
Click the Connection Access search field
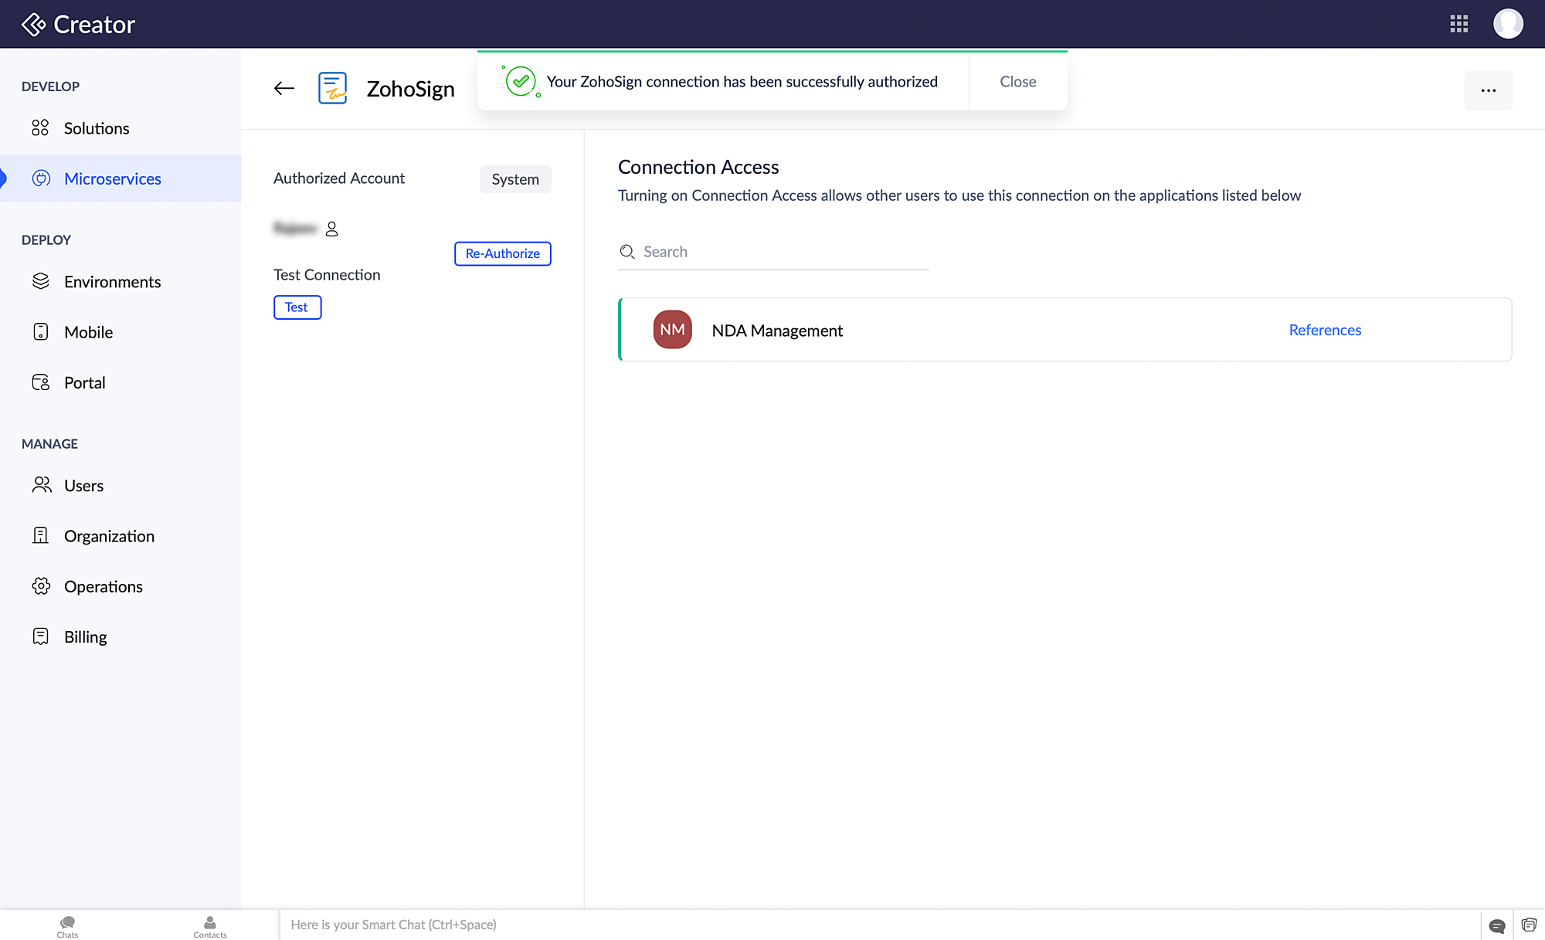pyautogui.click(x=780, y=253)
